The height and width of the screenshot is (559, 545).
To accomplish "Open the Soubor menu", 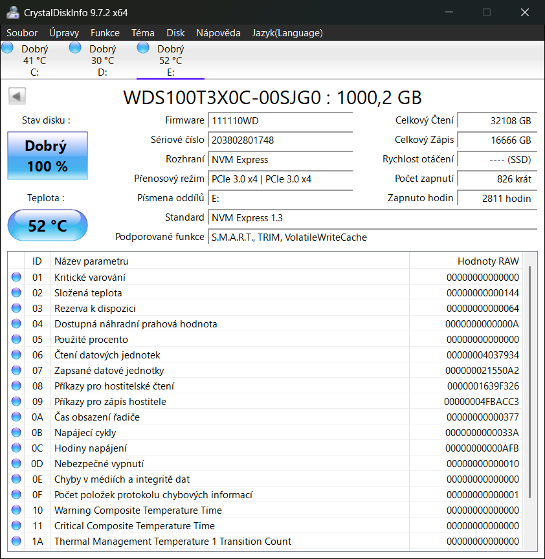I will pyautogui.click(x=22, y=32).
